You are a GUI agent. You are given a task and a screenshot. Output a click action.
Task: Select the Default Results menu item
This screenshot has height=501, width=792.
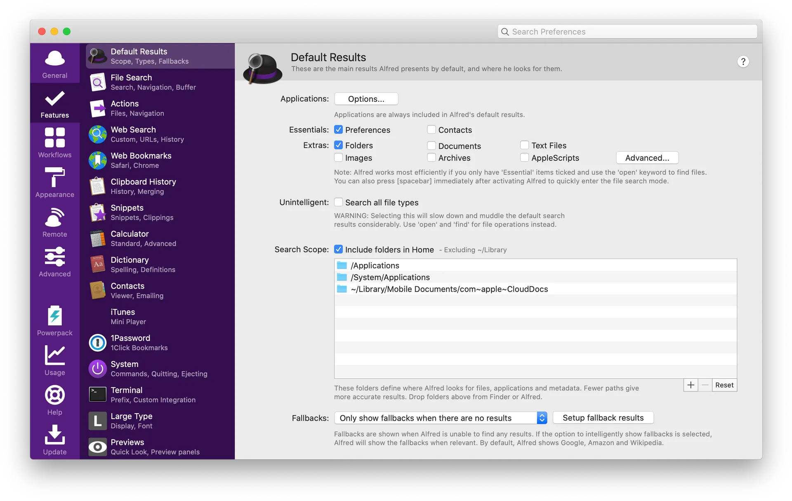coord(160,56)
